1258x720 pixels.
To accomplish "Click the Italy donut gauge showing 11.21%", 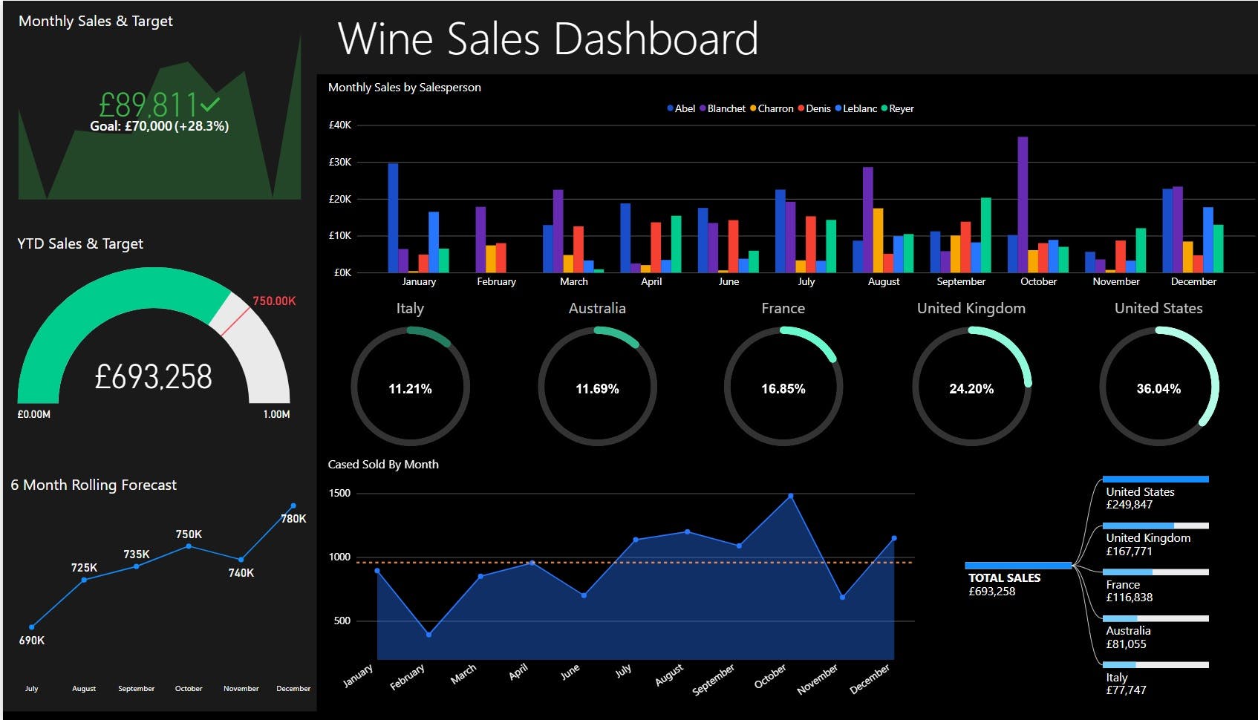I will 410,387.
